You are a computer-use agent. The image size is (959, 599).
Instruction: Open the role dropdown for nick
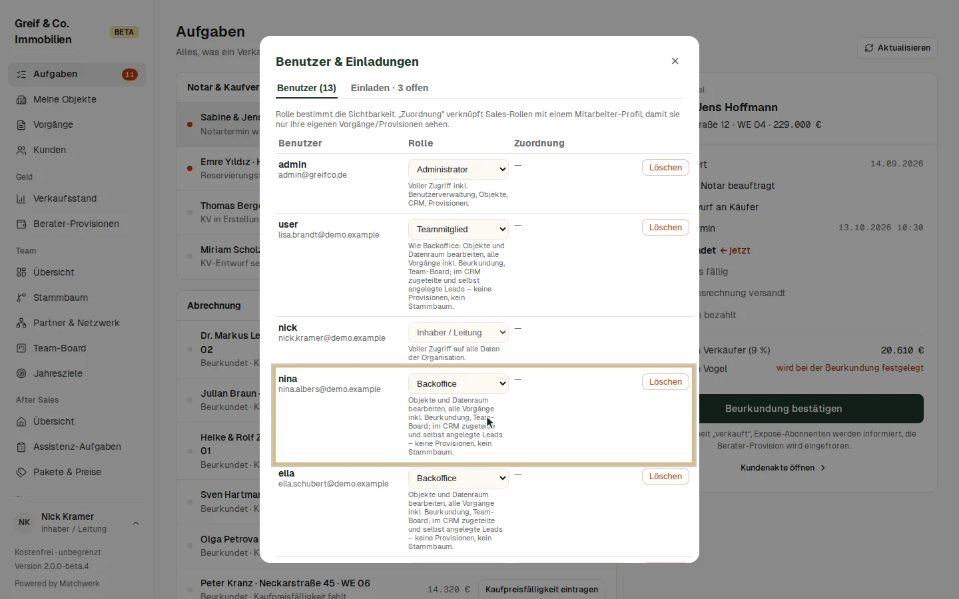[x=458, y=333]
